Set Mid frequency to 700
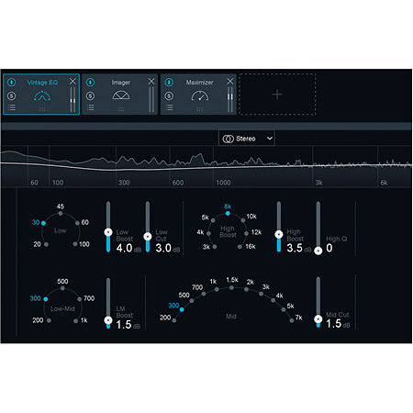 pos(204,294)
